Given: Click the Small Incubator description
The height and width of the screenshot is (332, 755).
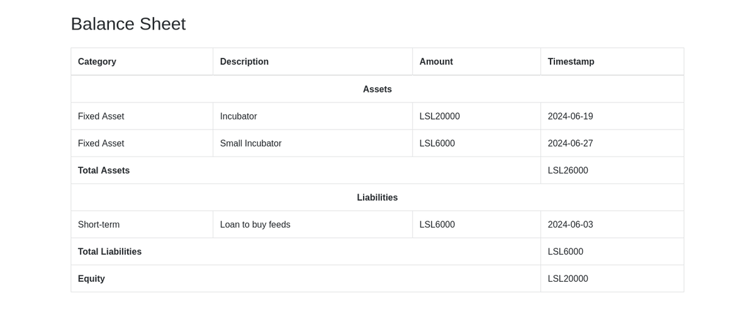Looking at the screenshot, I should pos(250,143).
